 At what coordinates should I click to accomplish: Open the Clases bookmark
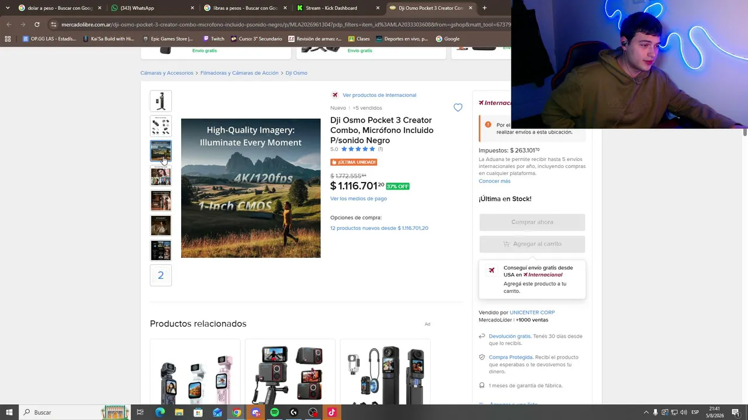coord(359,39)
